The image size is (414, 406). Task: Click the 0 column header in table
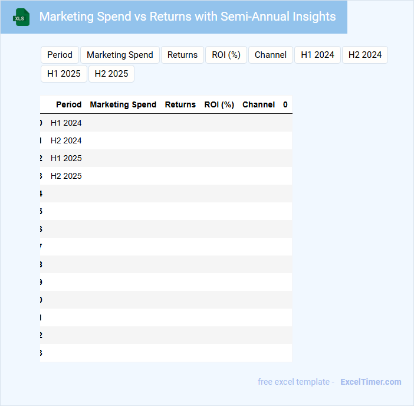285,104
